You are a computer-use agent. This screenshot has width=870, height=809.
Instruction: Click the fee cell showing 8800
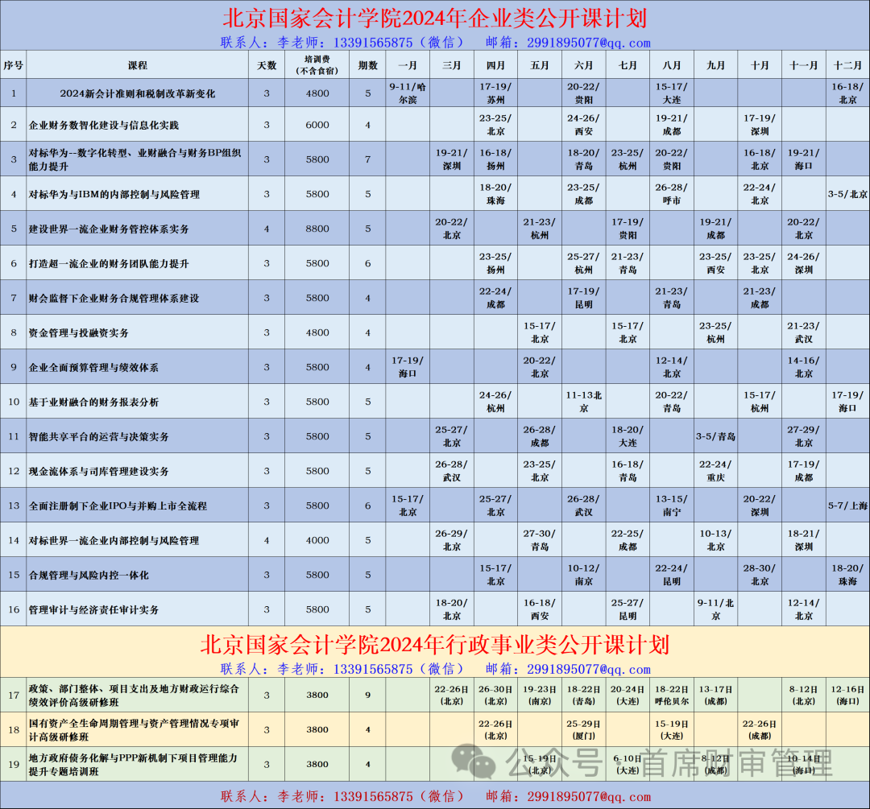[317, 229]
